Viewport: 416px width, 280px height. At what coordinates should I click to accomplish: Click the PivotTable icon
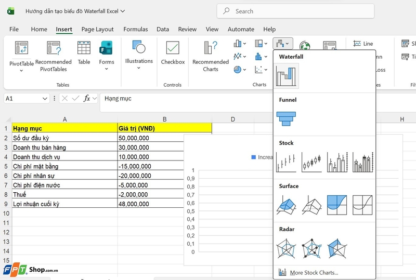(x=21, y=48)
